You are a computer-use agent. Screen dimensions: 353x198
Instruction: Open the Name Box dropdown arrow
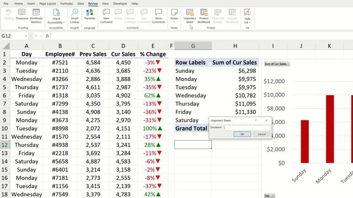[26, 36]
